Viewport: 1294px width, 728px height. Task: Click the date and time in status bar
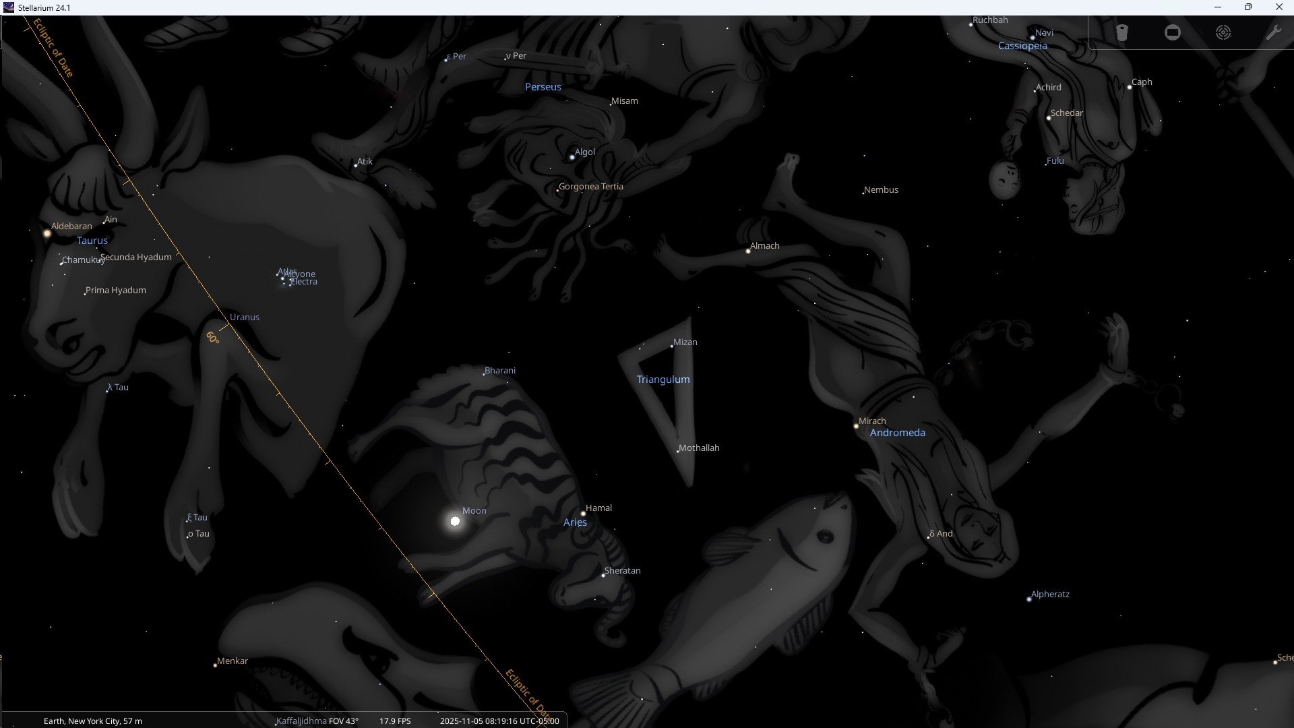[x=499, y=721]
